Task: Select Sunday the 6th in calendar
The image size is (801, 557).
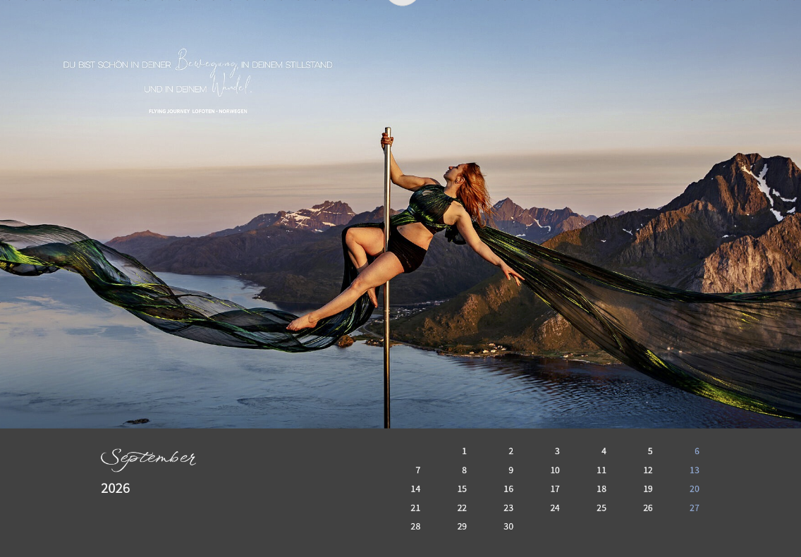Action: (697, 451)
